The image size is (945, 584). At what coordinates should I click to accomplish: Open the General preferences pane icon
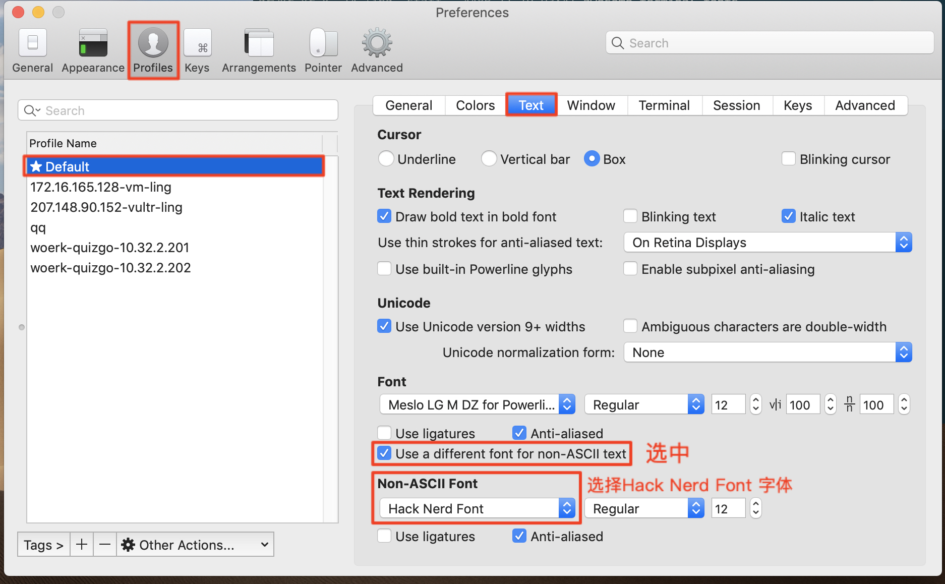[x=33, y=43]
